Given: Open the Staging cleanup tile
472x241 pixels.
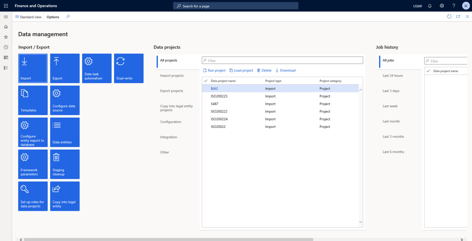Looking at the screenshot, I should (65, 164).
